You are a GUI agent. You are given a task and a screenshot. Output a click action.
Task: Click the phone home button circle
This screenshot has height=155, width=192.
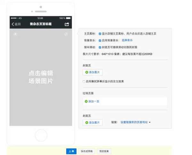[x=41, y=135]
